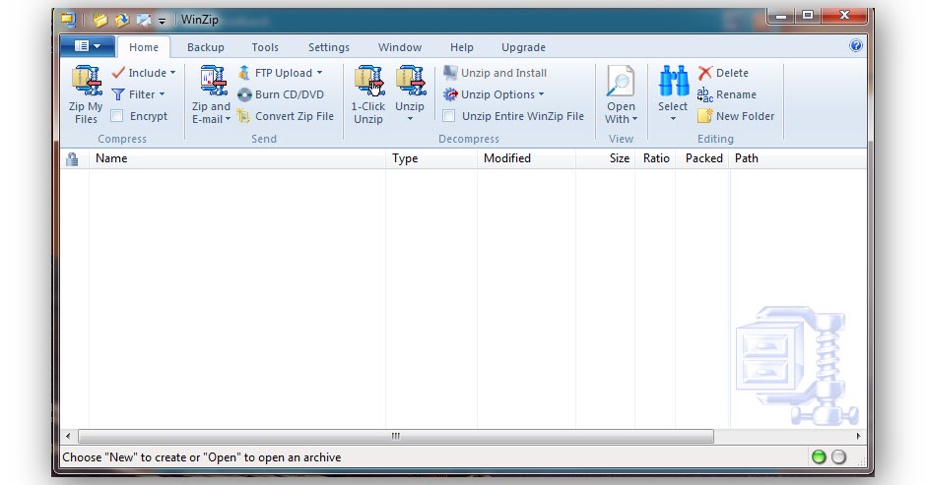Click the e-mail quick access icon
This screenshot has width=926, height=485.
[x=144, y=20]
